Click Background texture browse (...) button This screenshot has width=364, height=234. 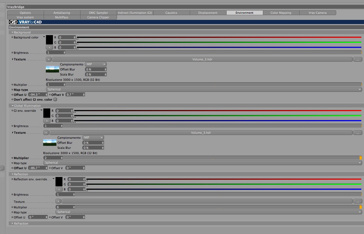click(358, 59)
